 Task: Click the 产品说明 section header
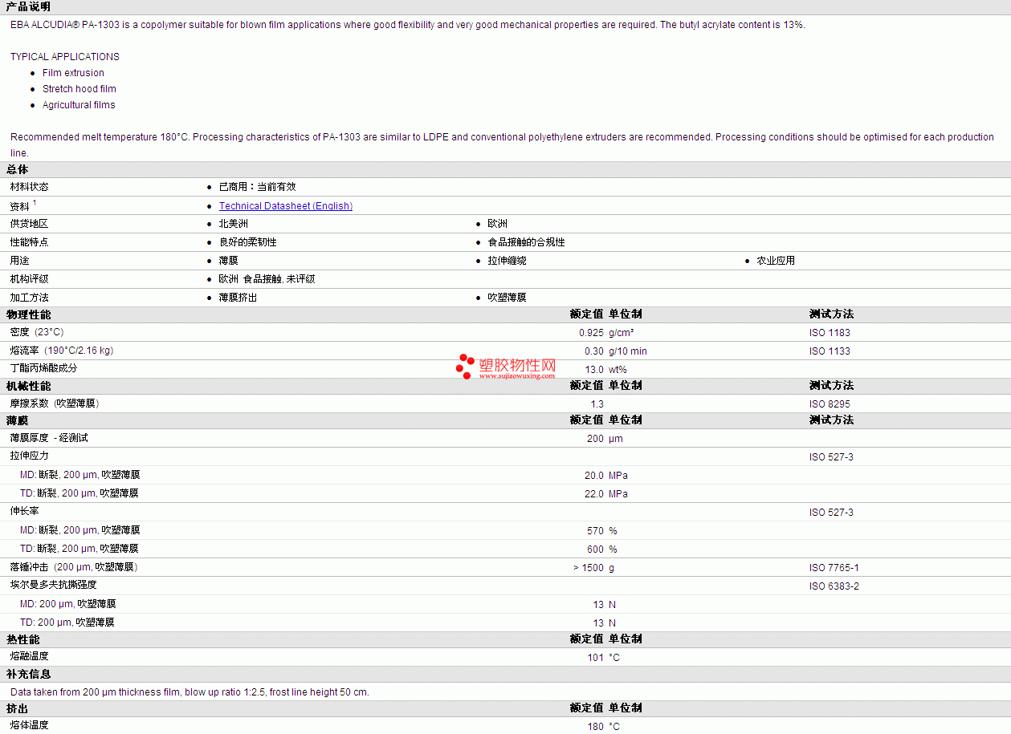coord(28,6)
